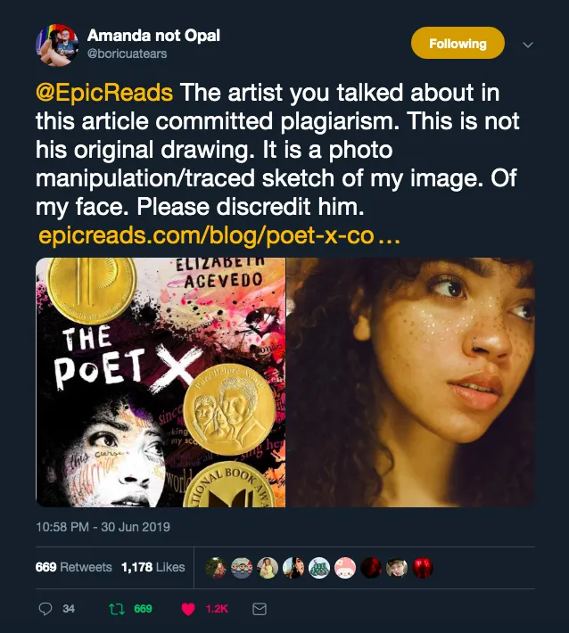Open Amanda not Opal's profile picture
This screenshot has height=633, width=569.
[x=57, y=45]
